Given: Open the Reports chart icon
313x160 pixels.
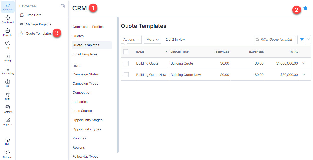Looking at the screenshot, I should coord(8,120).
